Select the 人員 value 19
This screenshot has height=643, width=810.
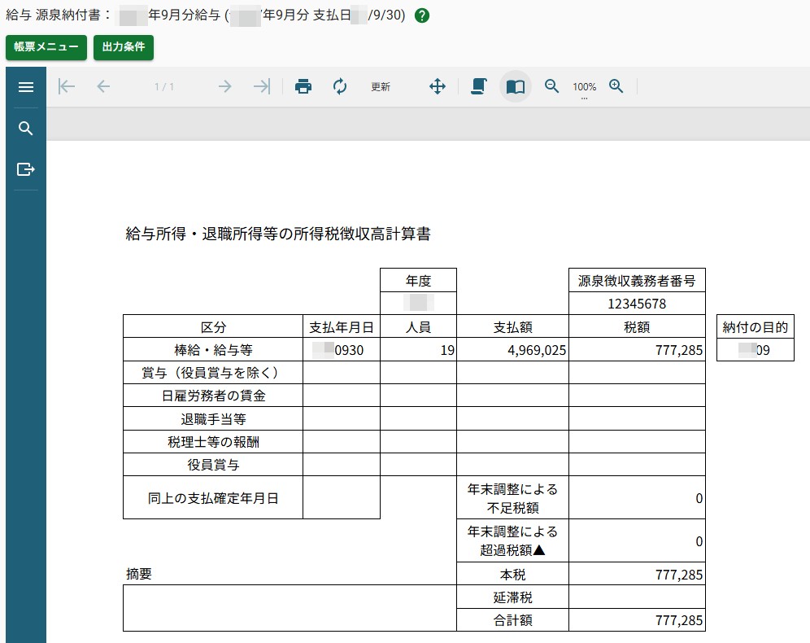(447, 351)
